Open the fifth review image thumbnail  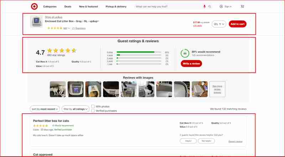(x=129, y=89)
